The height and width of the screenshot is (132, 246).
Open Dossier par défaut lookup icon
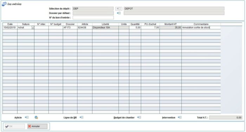coord(119,13)
